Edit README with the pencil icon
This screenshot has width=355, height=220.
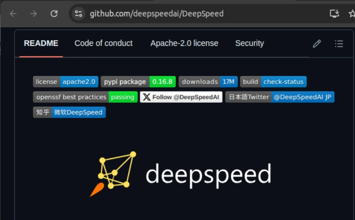(x=317, y=43)
